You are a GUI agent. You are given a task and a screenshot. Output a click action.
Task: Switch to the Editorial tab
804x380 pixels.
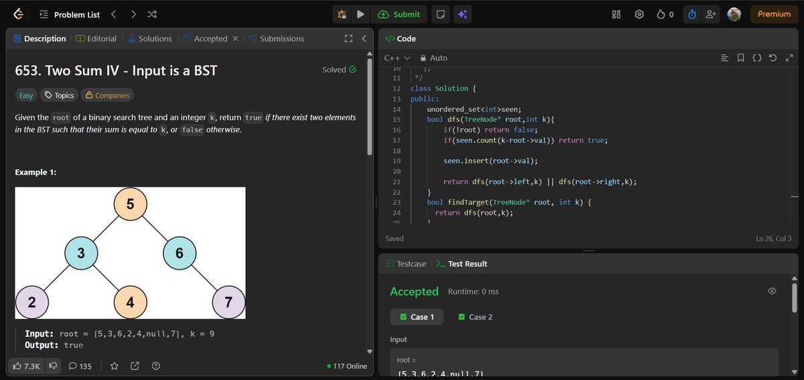[96, 39]
